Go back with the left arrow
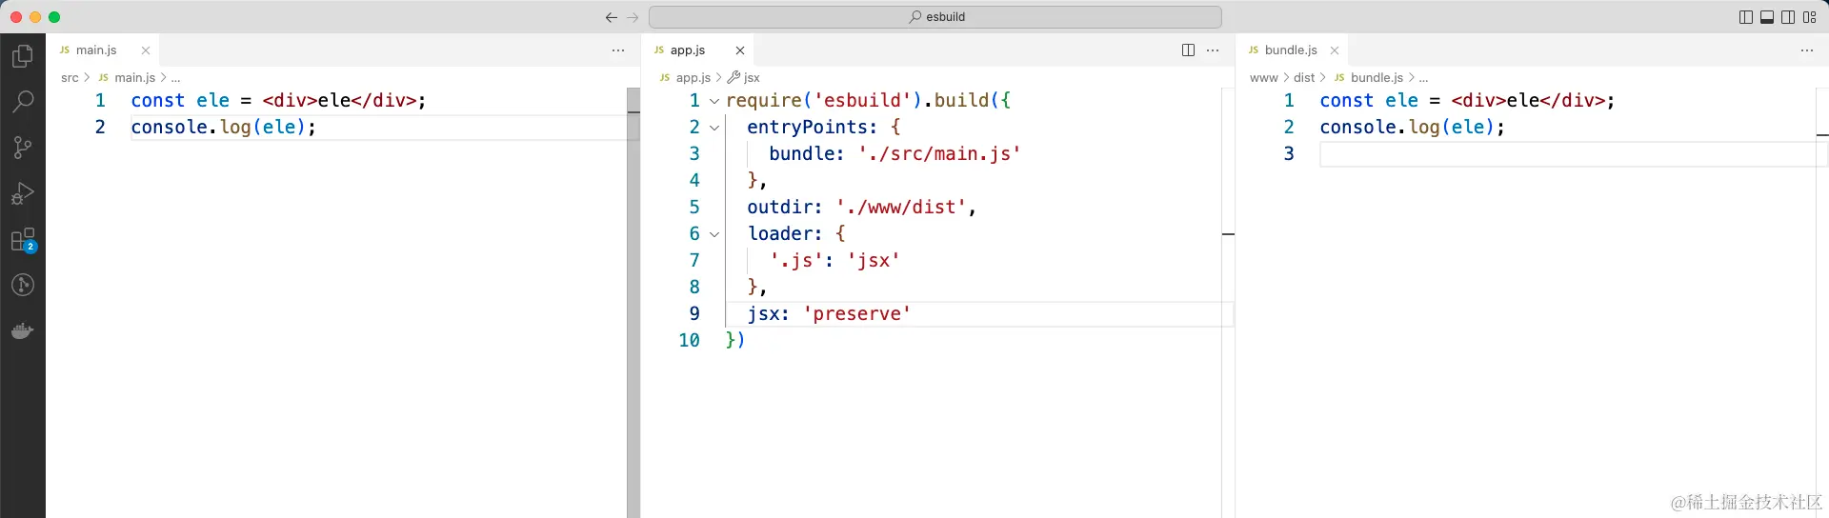The width and height of the screenshot is (1829, 518). coord(611,17)
